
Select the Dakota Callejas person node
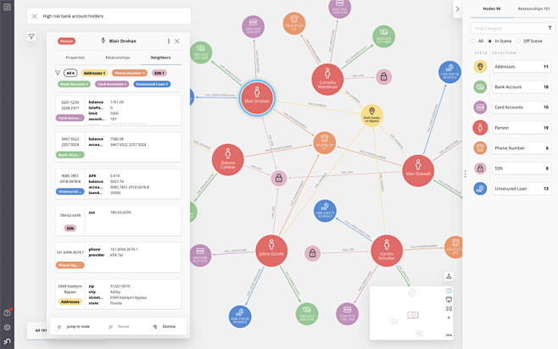[228, 160]
